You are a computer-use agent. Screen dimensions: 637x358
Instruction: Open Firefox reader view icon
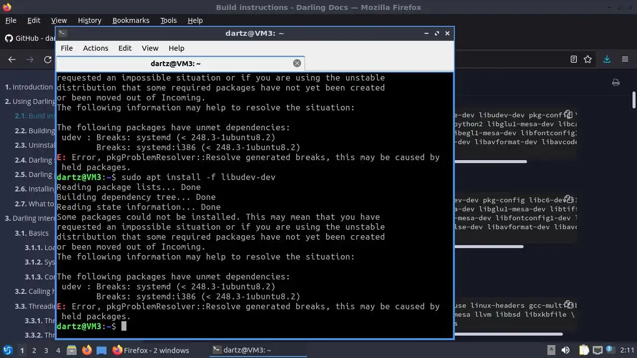tap(573, 59)
